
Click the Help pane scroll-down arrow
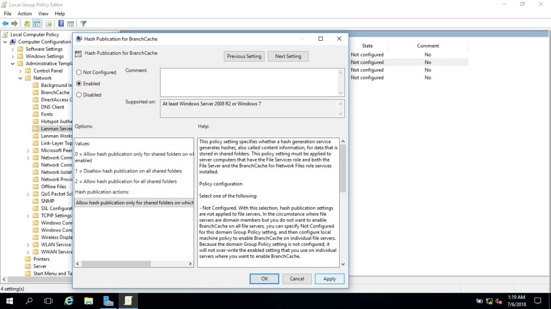343,264
